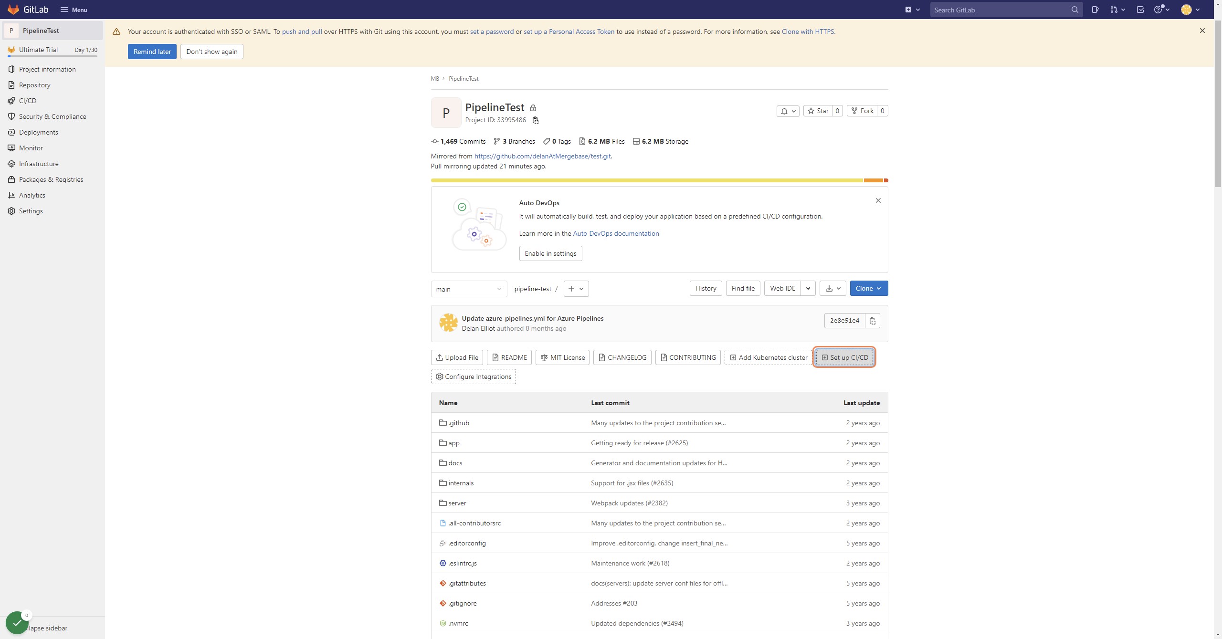Click the Set up CI/CD button
The image size is (1222, 639).
[844, 357]
